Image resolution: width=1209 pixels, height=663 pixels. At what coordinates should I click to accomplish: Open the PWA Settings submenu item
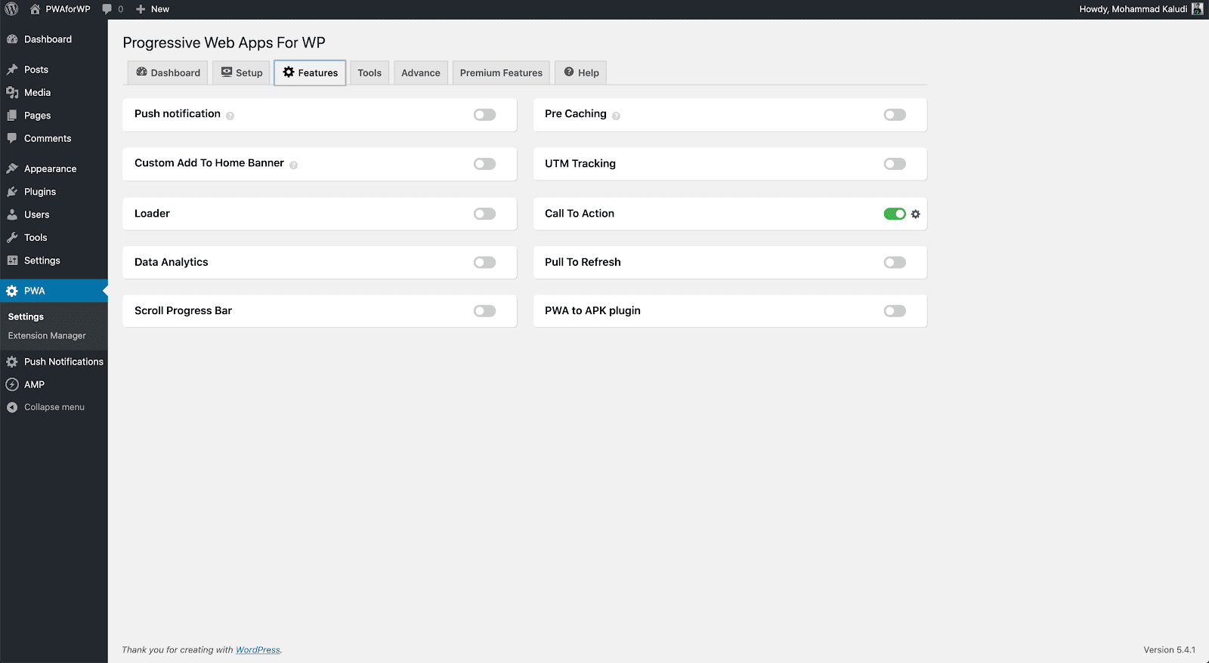[x=26, y=316]
